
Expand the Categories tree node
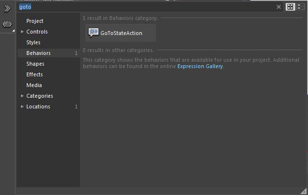pos(22,96)
